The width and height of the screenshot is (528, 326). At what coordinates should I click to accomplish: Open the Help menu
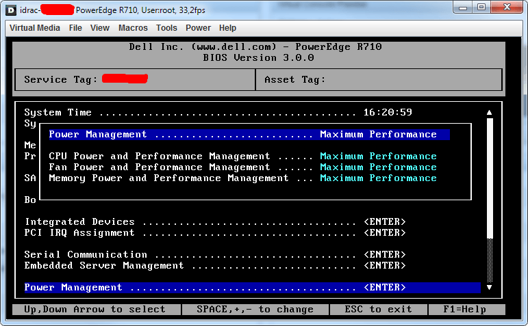tap(227, 28)
